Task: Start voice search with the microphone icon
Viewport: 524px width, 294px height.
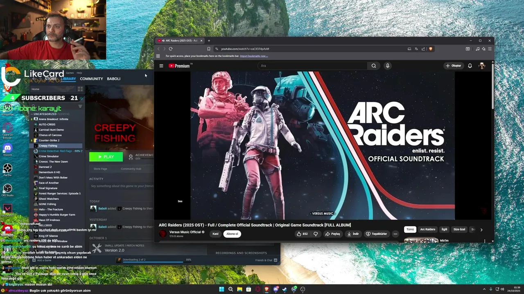Action: [387, 66]
